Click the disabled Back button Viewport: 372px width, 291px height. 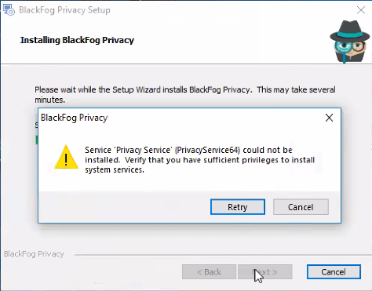click(209, 272)
